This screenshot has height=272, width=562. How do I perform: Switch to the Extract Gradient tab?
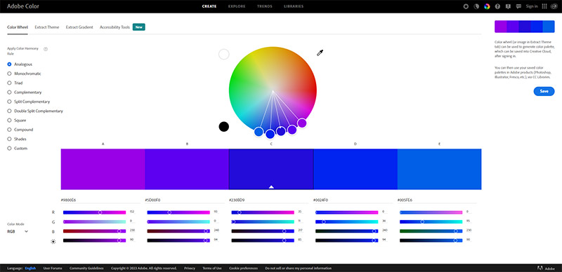[79, 27]
